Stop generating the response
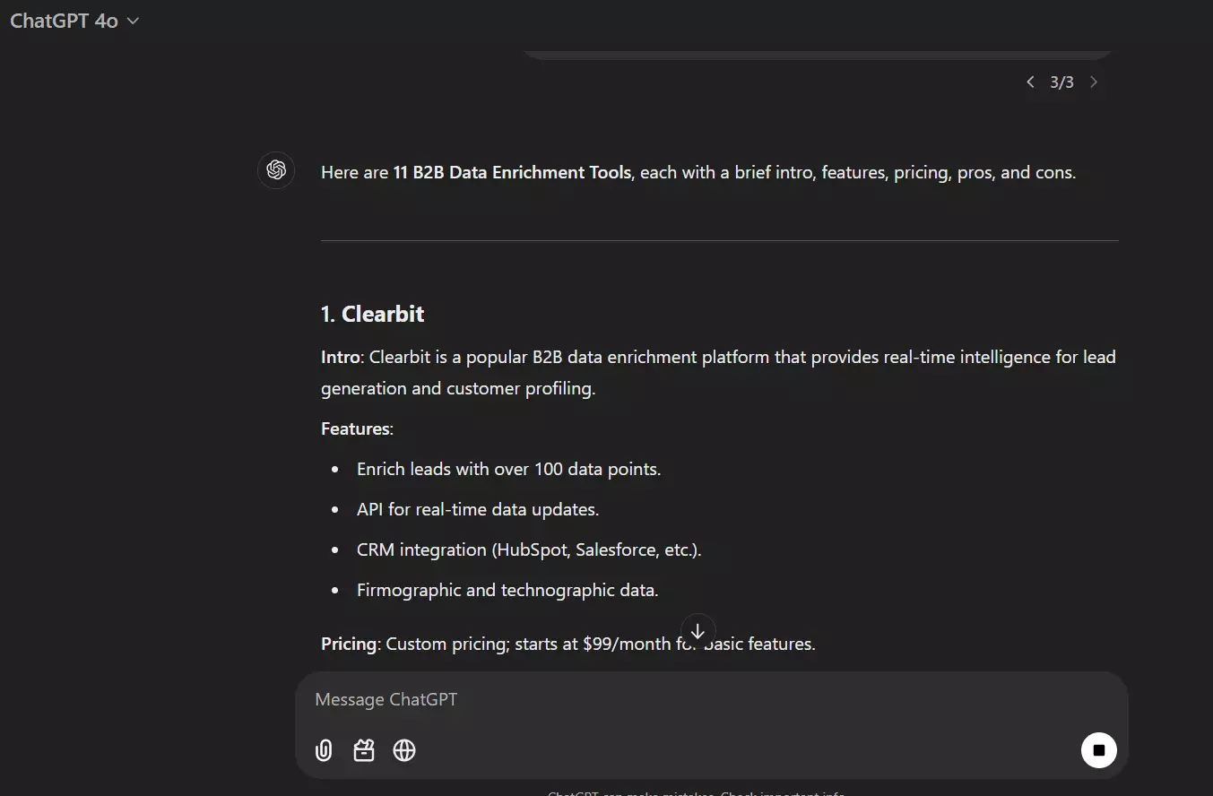 coord(1098,750)
